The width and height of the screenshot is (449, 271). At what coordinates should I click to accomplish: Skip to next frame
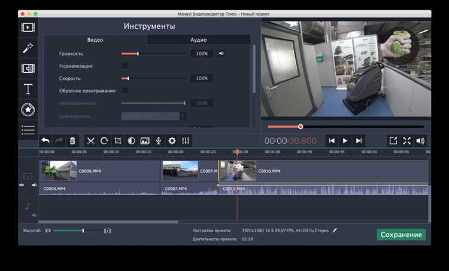click(359, 141)
